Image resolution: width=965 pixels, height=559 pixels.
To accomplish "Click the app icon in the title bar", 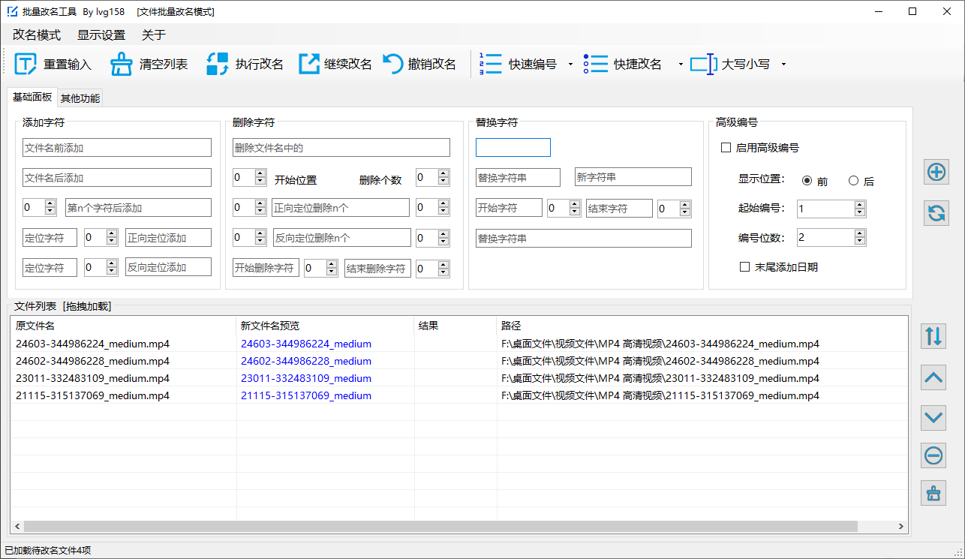I will click(x=13, y=11).
